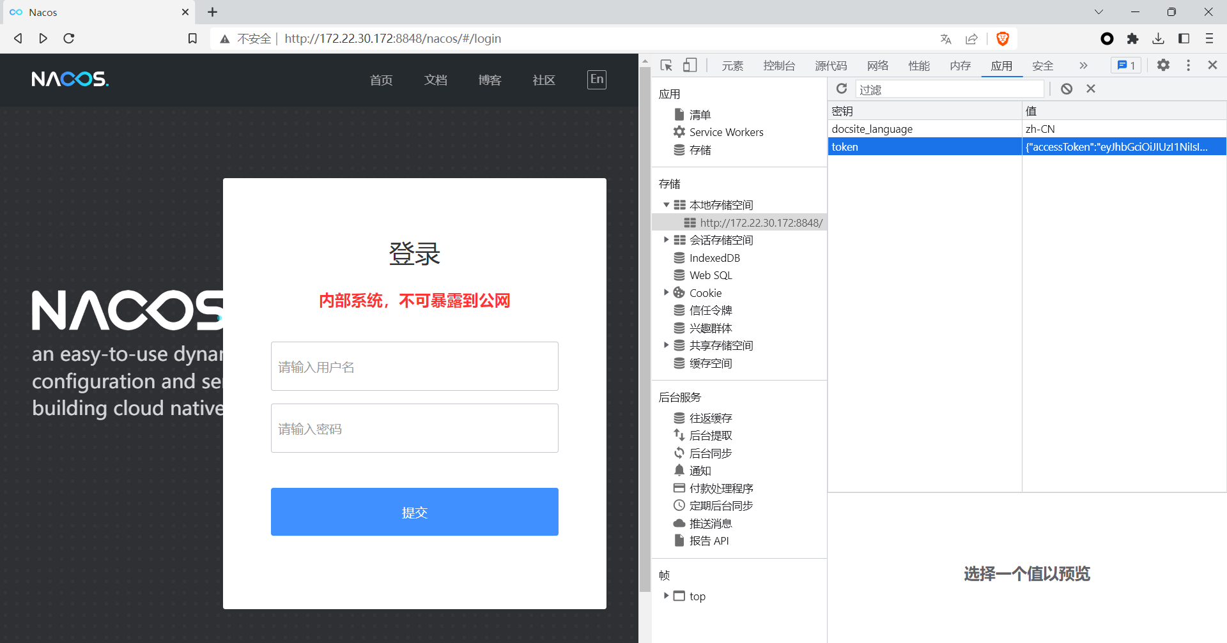Image resolution: width=1227 pixels, height=643 pixels.
Task: Refresh the storage table
Action: [x=842, y=89]
